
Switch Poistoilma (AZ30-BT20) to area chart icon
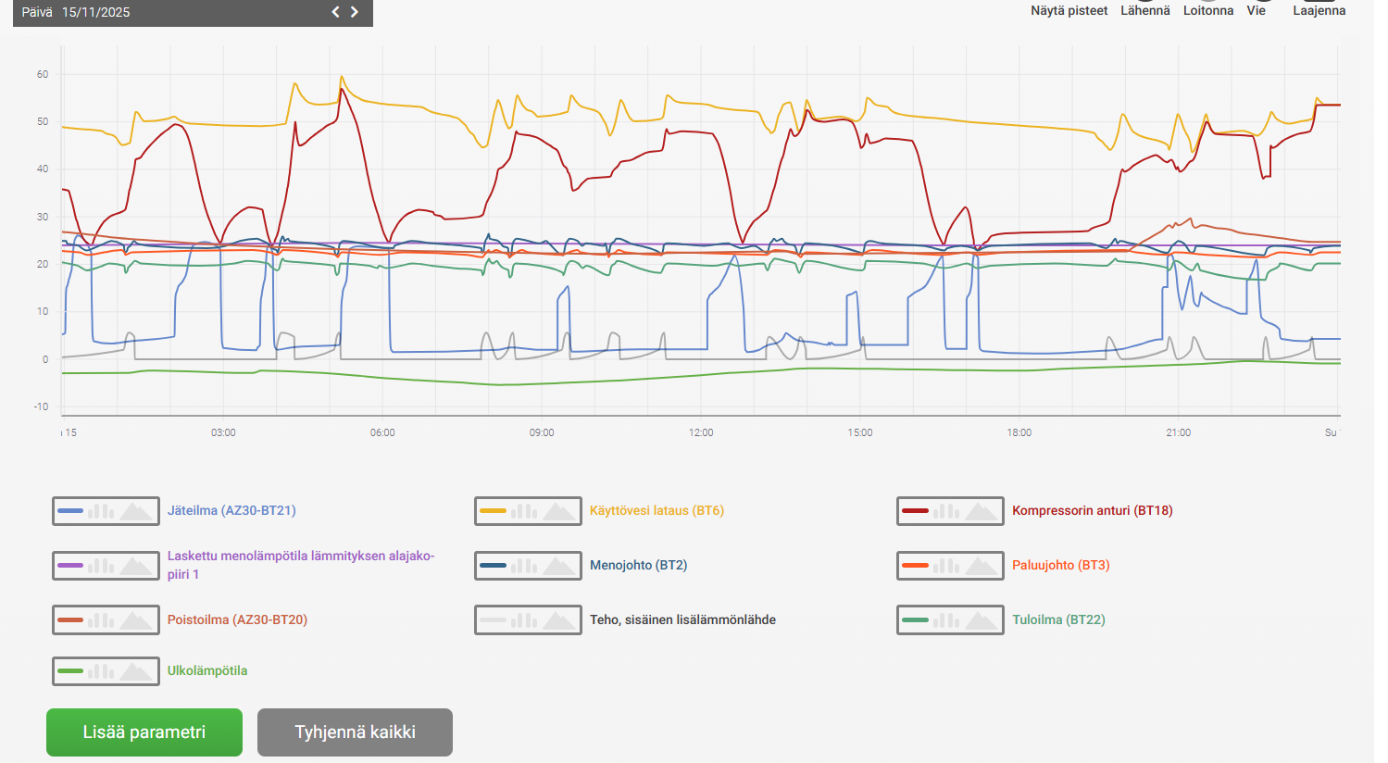tap(136, 620)
